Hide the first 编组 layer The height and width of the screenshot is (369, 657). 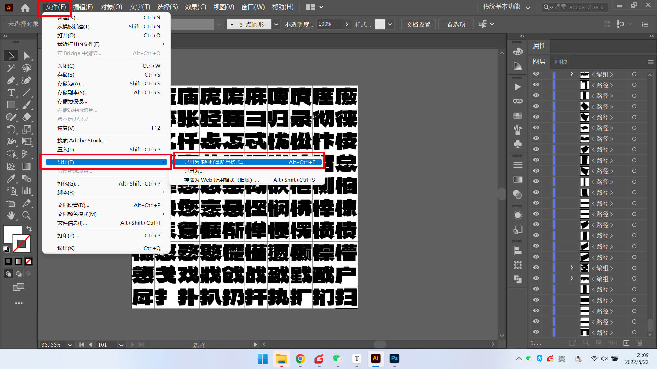pyautogui.click(x=536, y=74)
